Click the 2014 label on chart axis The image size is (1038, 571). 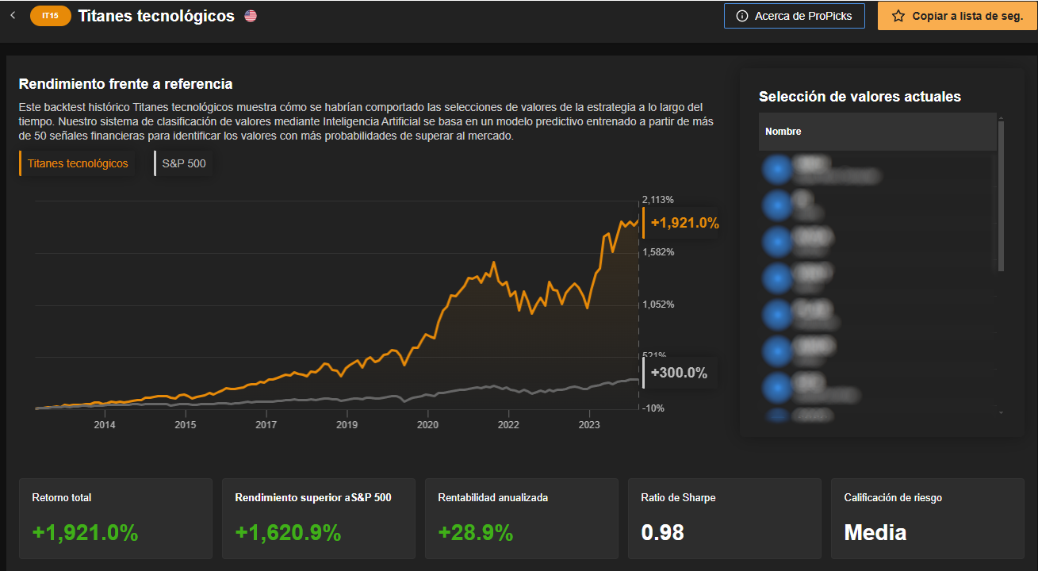point(105,425)
